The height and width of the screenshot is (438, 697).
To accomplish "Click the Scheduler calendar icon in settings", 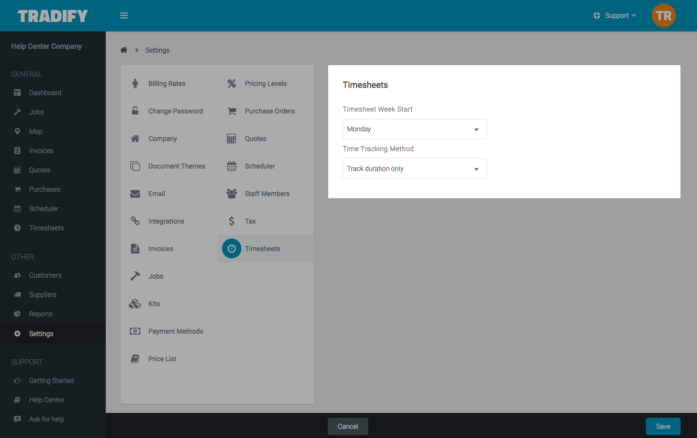I will click(232, 166).
